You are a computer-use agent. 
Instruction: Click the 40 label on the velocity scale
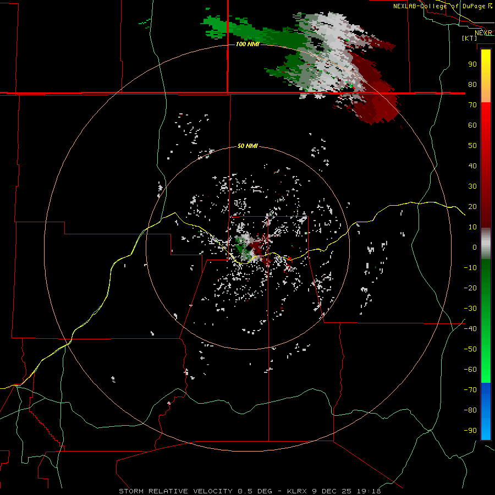click(472, 166)
